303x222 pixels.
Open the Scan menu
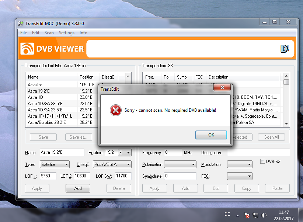pos(49,33)
